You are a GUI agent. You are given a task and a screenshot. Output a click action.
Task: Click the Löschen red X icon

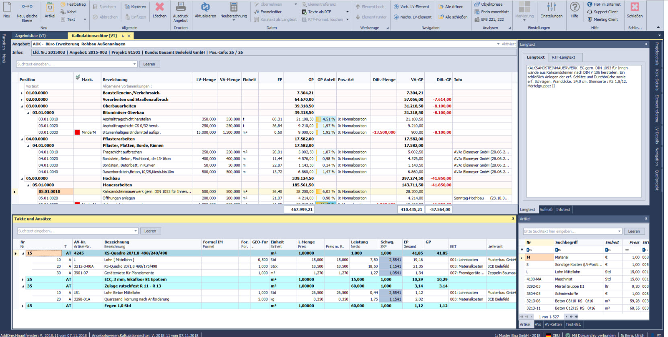[x=160, y=7]
